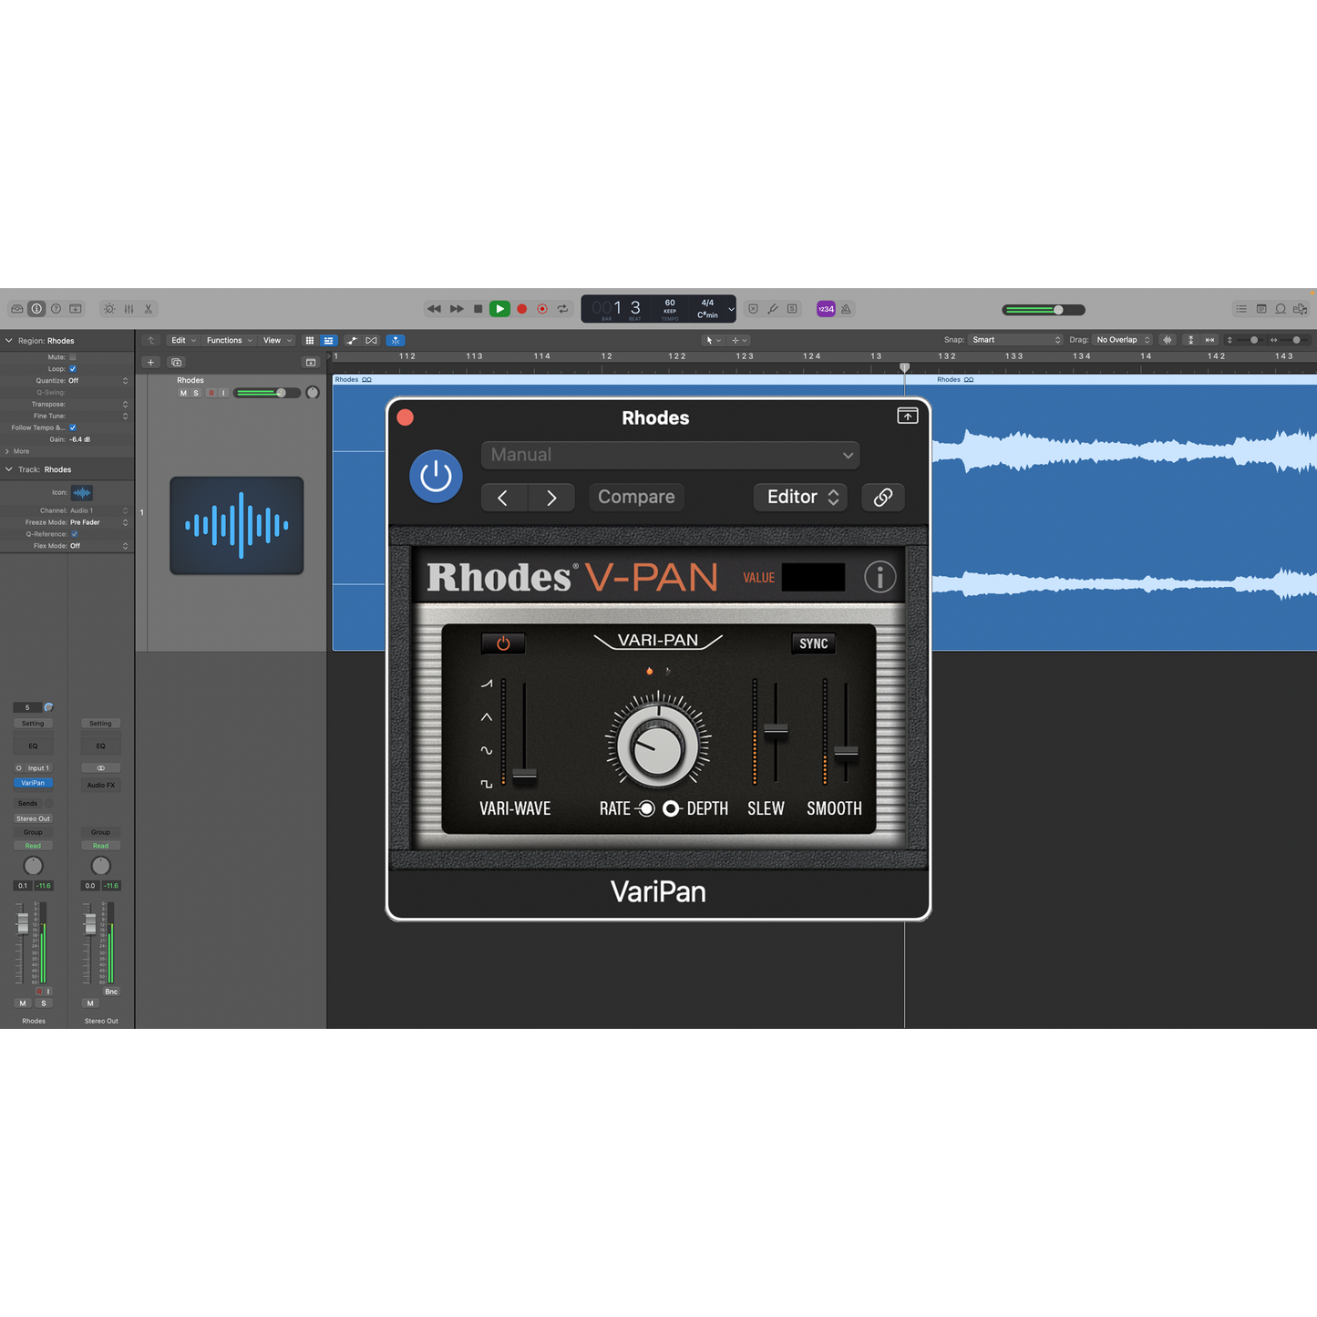Open the Snap Smart dropdown
The height and width of the screenshot is (1317, 1317).
(x=1015, y=340)
